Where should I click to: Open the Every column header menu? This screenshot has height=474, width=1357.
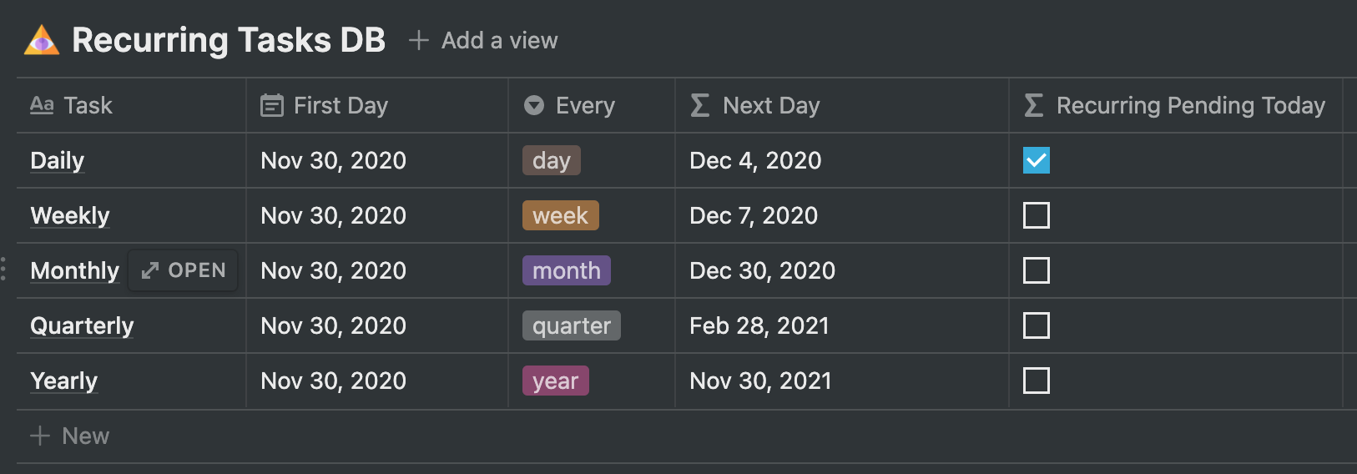click(x=585, y=105)
